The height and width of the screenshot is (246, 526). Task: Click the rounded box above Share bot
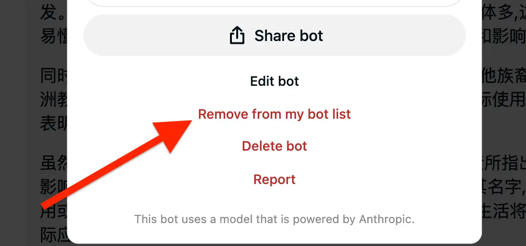click(274, 3)
